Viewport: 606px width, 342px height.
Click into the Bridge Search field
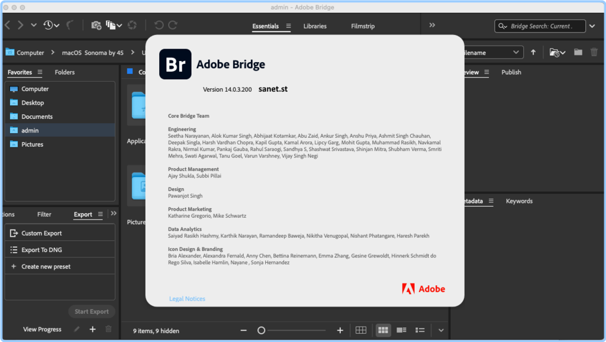[x=540, y=26]
